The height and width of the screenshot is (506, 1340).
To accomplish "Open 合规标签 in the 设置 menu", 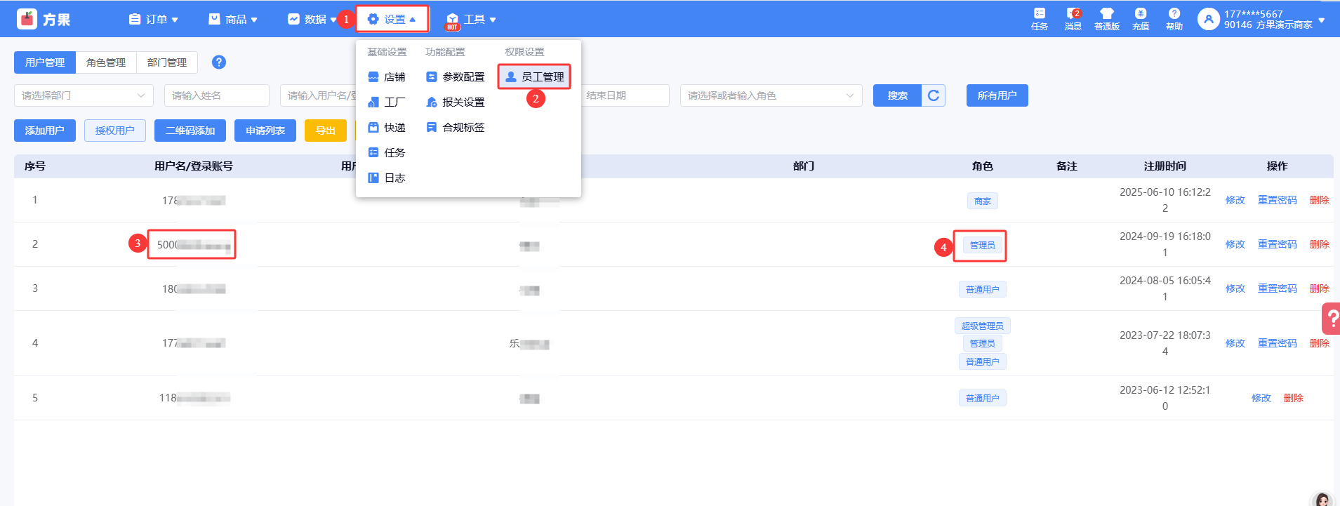I will pos(456,128).
